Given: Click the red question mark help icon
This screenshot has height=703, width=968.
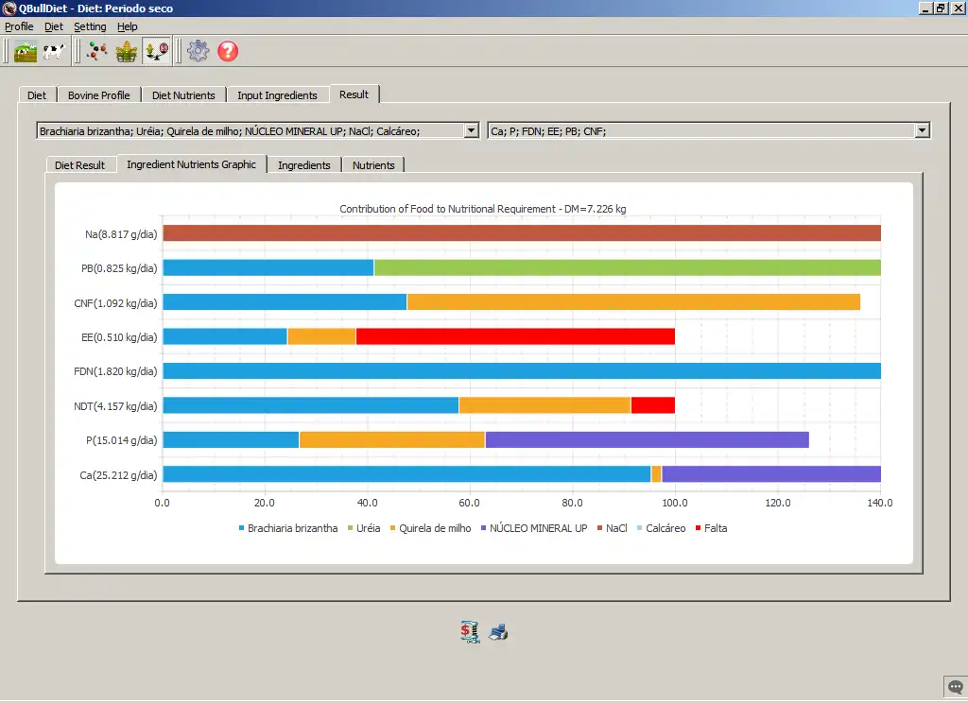Looking at the screenshot, I should coord(228,51).
